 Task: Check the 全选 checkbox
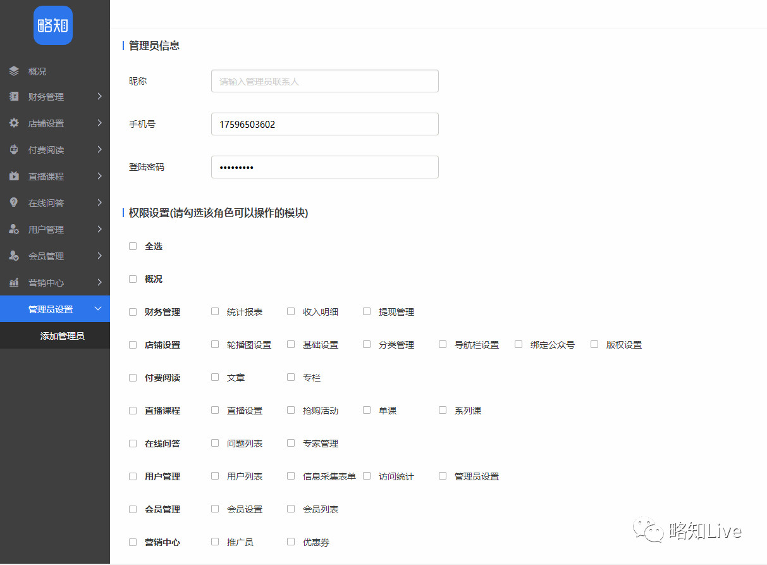pos(133,245)
